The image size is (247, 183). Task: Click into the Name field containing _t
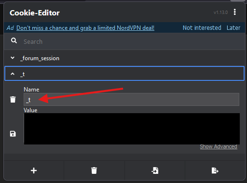click(131, 100)
